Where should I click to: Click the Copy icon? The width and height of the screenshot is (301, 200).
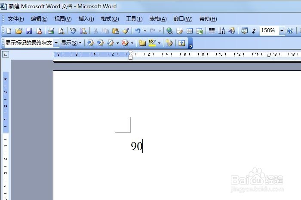tap(105, 31)
